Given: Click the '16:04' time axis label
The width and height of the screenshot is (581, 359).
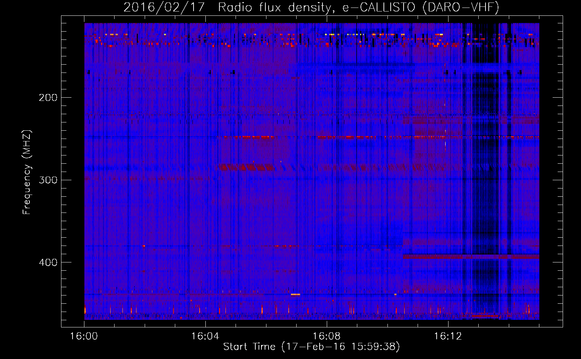Looking at the screenshot, I should (205, 336).
